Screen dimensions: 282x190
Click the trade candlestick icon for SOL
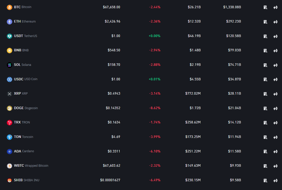pyautogui.click(x=275, y=65)
